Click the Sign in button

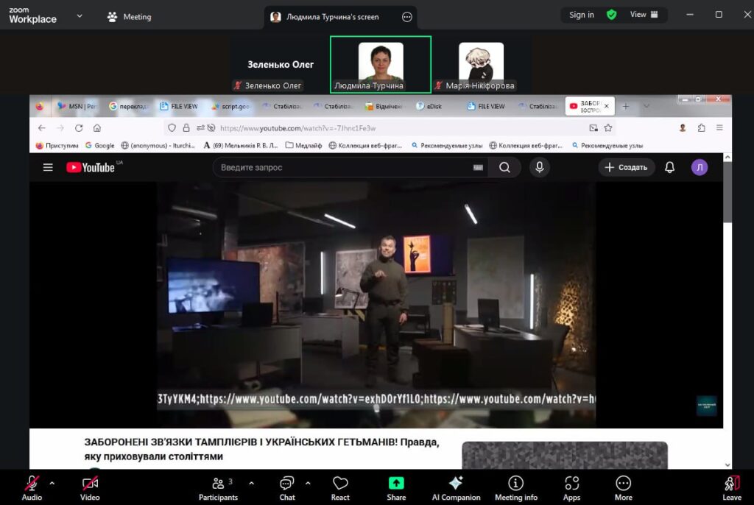pyautogui.click(x=581, y=15)
